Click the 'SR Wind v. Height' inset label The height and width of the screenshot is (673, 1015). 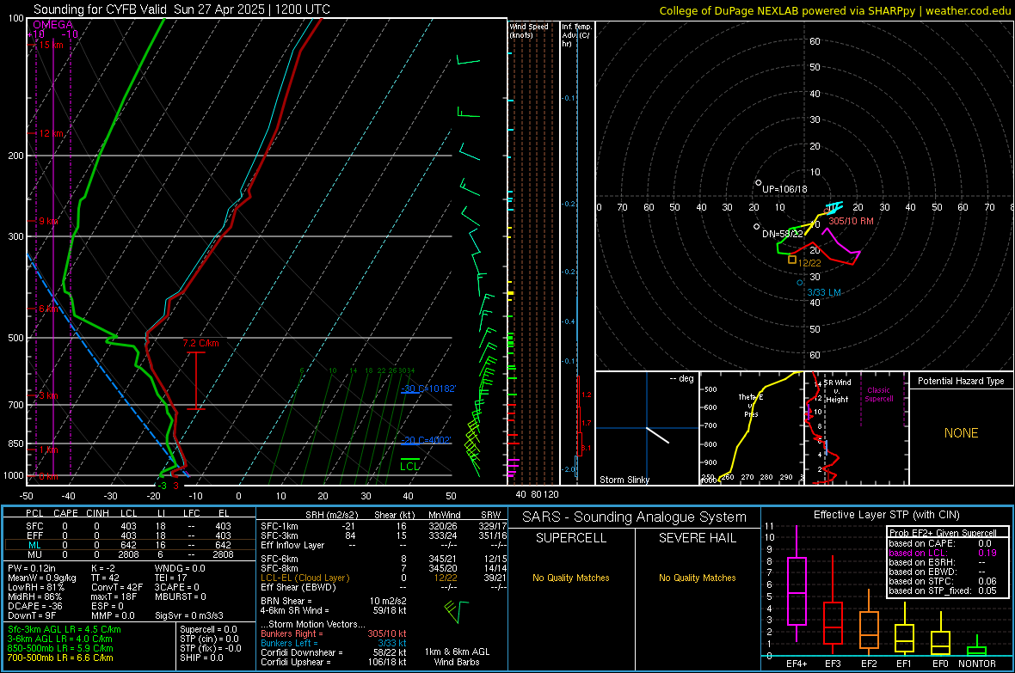click(x=837, y=391)
